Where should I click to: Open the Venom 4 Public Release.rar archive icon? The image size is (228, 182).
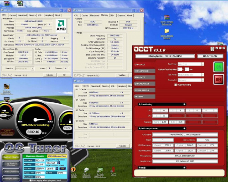pos(167,17)
